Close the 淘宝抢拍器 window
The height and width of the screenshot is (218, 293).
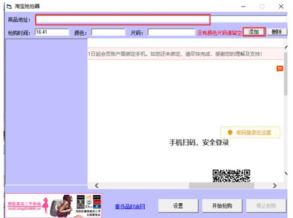click(281, 6)
